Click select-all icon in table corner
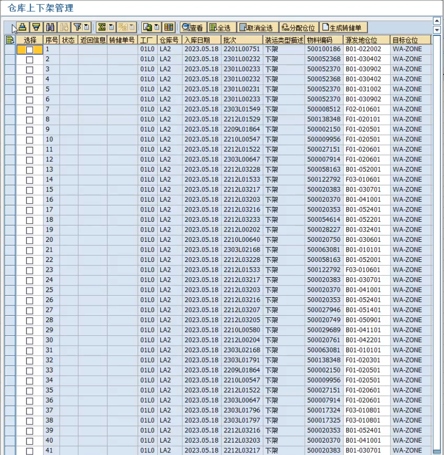 click(x=10, y=40)
